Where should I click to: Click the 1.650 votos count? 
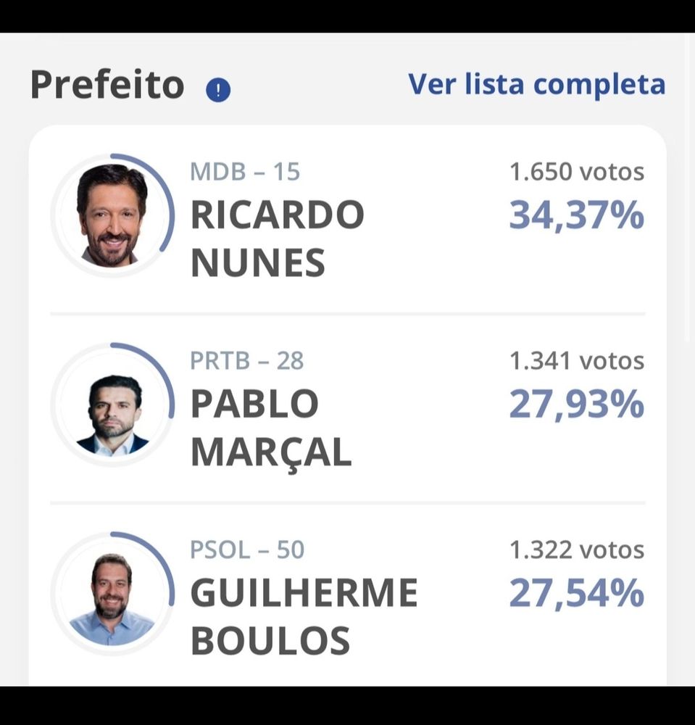point(577,172)
